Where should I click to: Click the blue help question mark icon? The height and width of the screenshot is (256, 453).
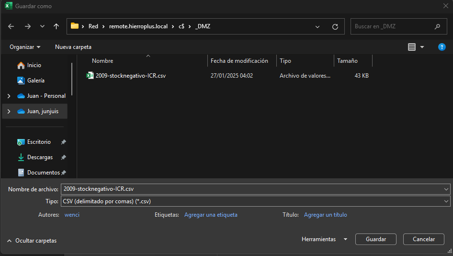pyautogui.click(x=442, y=47)
